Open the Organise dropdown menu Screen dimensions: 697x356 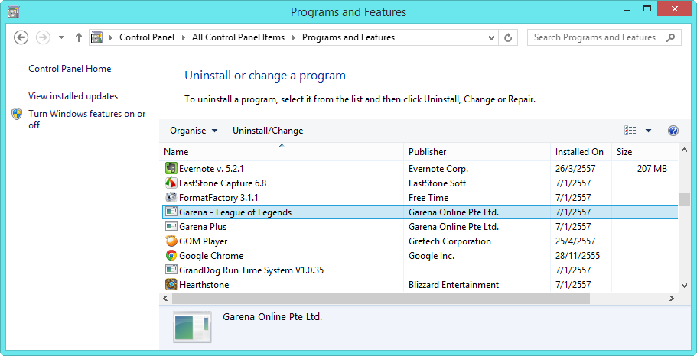click(x=194, y=131)
